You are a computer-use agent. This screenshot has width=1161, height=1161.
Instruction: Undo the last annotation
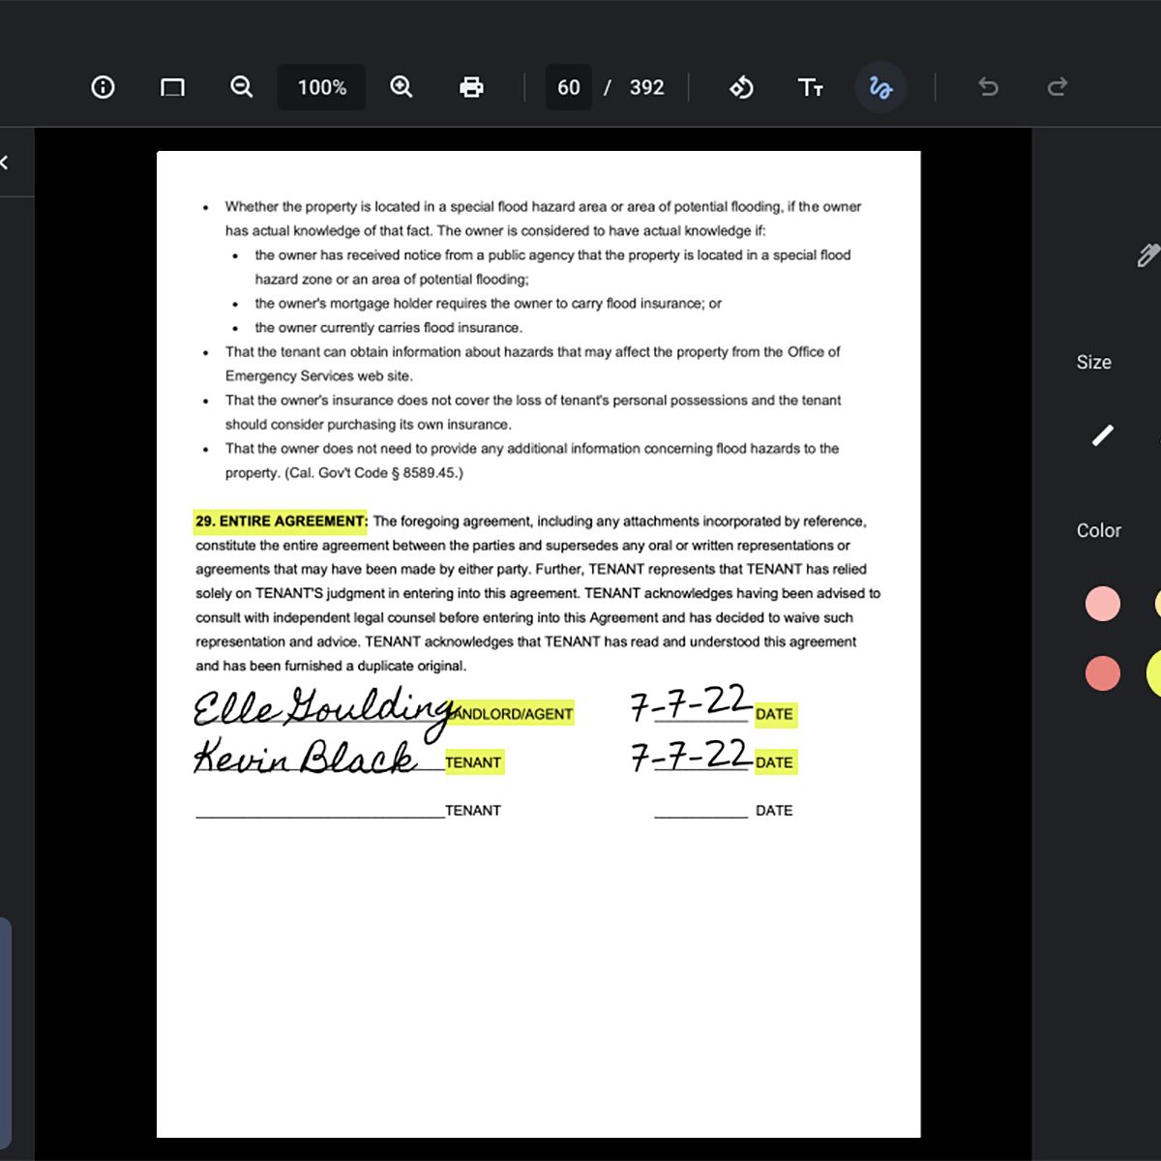click(x=988, y=87)
